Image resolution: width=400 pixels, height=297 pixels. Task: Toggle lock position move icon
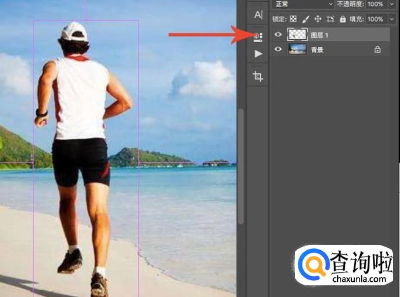coord(318,19)
